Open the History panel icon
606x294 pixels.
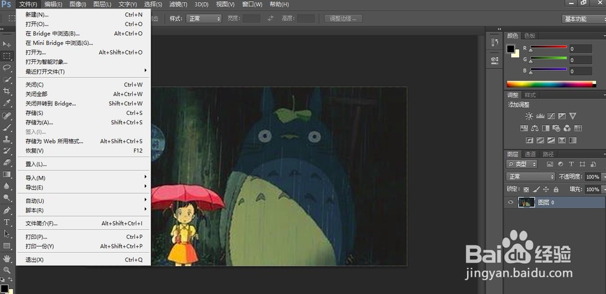(x=494, y=42)
